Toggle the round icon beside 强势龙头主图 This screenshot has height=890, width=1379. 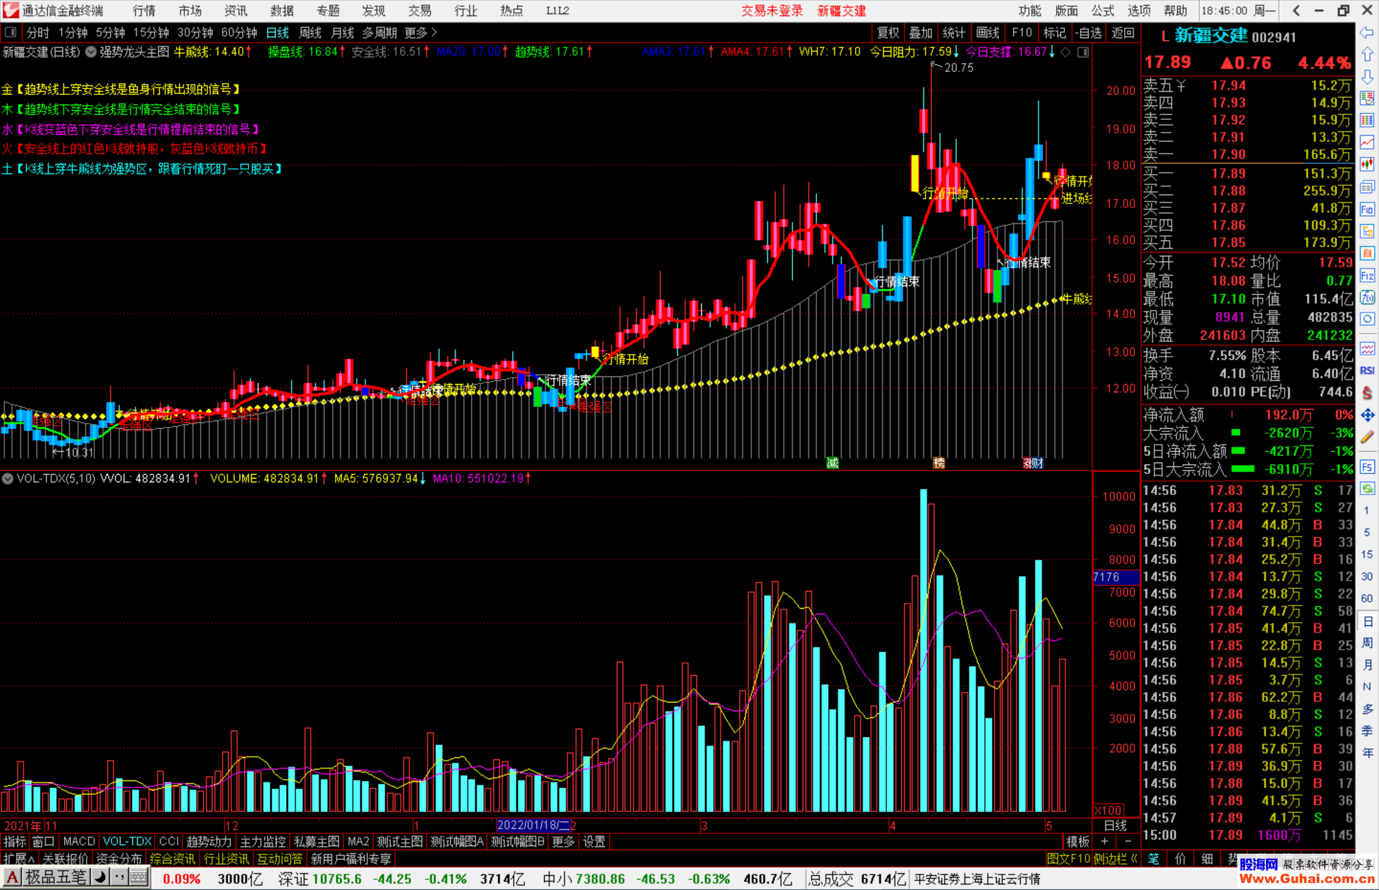tap(91, 52)
